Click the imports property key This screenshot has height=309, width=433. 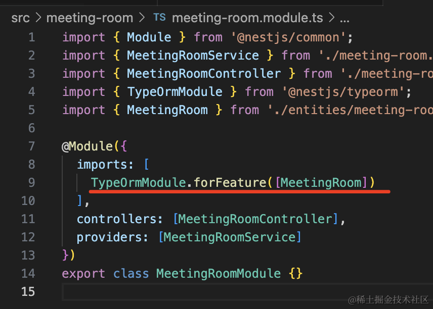(102, 165)
